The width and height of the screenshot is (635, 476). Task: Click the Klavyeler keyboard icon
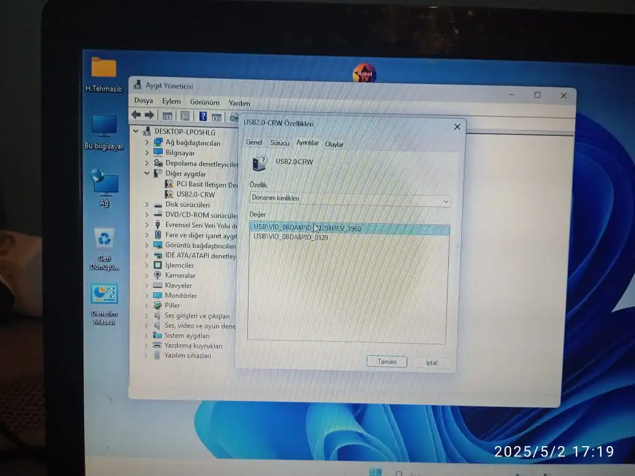(x=158, y=285)
